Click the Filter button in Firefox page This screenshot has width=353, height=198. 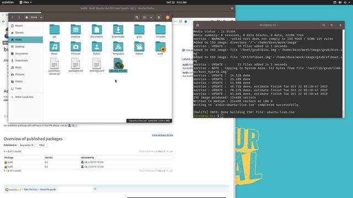42,145
